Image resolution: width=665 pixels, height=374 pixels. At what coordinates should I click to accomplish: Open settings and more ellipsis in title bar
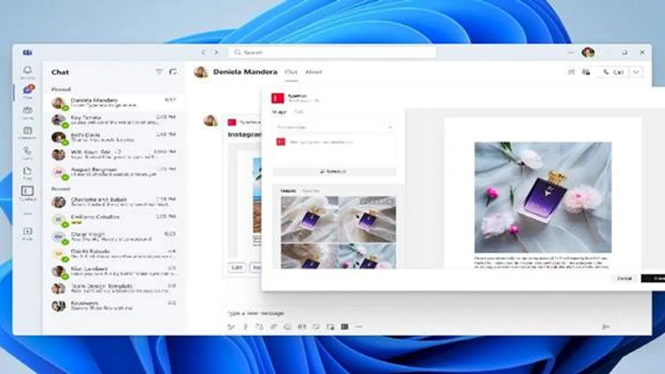(x=571, y=52)
